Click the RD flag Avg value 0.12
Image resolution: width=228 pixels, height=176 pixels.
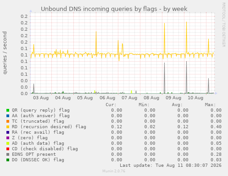point(183,127)
